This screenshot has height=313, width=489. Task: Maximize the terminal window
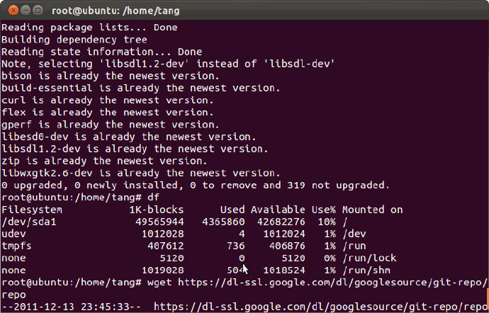[x=38, y=11]
